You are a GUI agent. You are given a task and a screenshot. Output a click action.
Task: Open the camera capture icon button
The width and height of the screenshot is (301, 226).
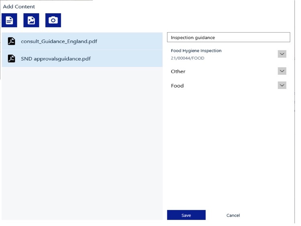(x=53, y=20)
